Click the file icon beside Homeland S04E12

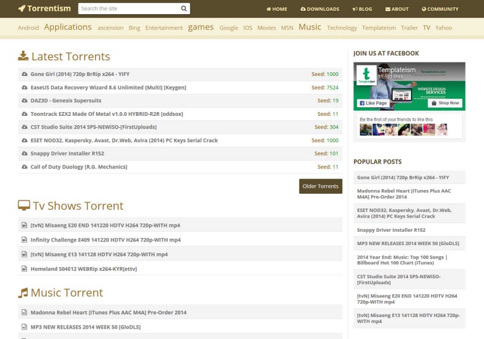click(x=24, y=269)
